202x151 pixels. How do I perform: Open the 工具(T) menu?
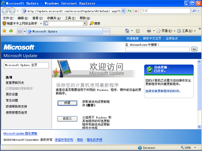(70, 18)
